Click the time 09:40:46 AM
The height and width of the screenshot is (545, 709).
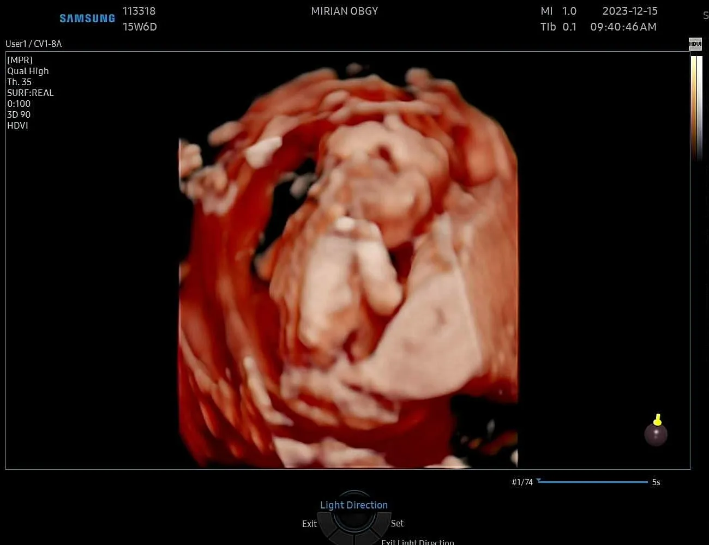click(x=623, y=27)
